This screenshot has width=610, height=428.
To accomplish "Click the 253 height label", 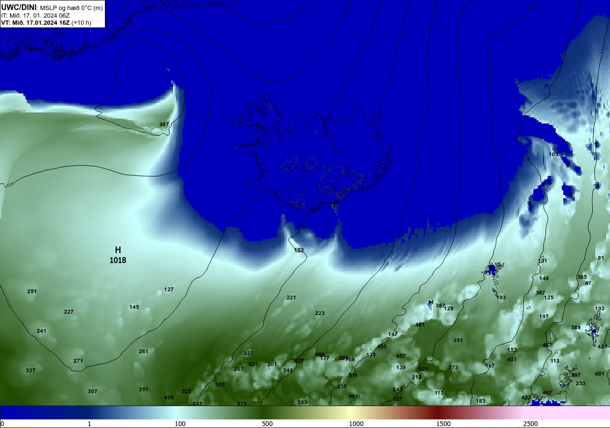I will 580,383.
